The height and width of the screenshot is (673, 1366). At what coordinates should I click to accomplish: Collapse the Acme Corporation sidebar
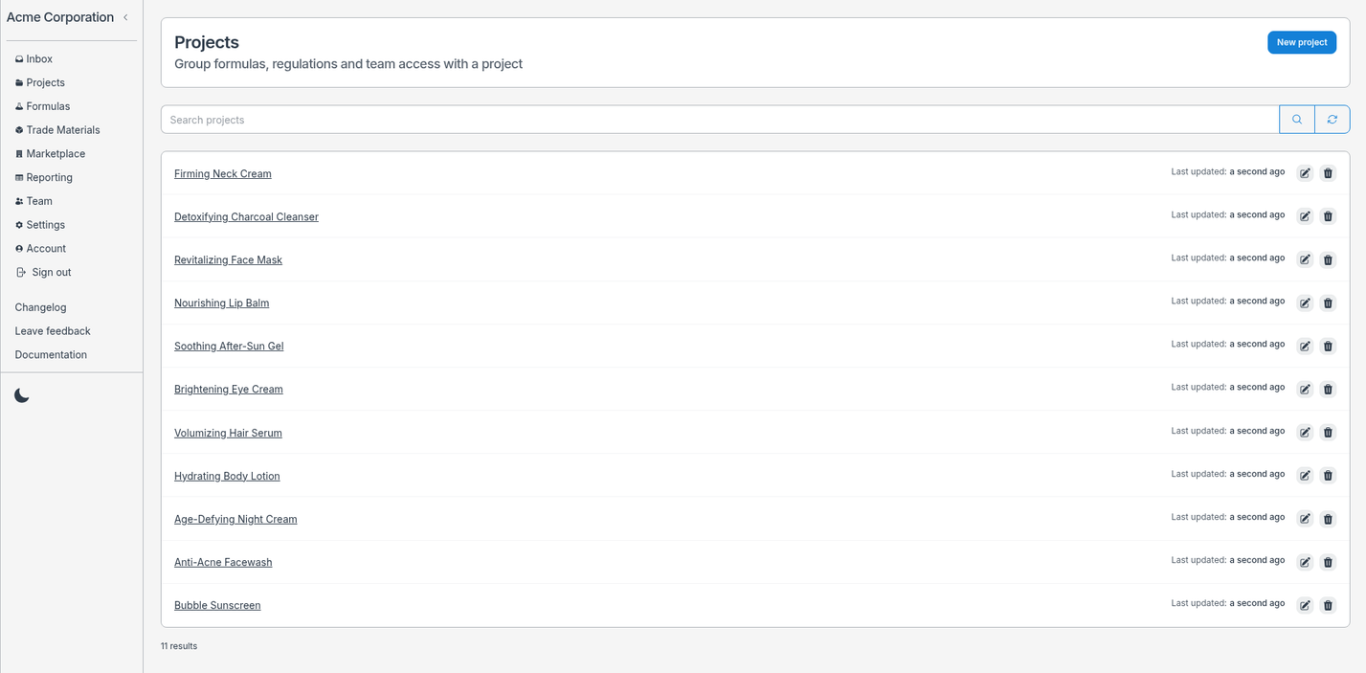coord(125,17)
